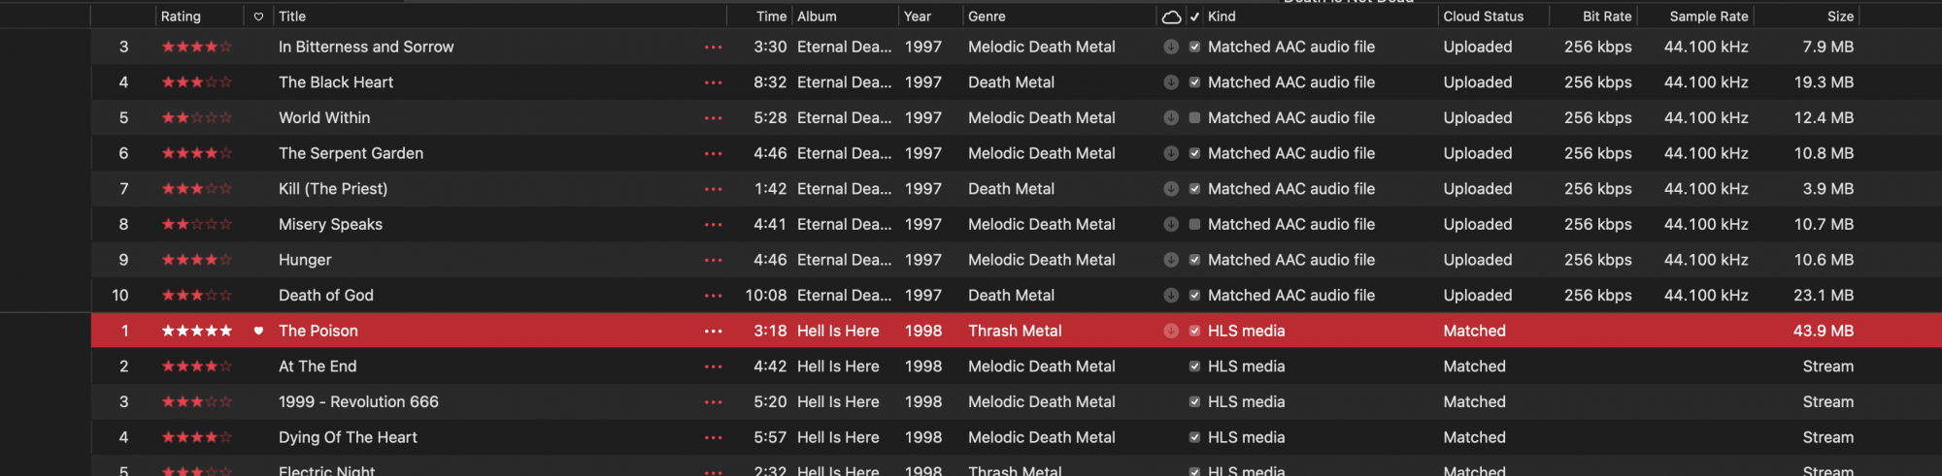Open more options for Death of God
The width and height of the screenshot is (1942, 476).
pos(714,296)
